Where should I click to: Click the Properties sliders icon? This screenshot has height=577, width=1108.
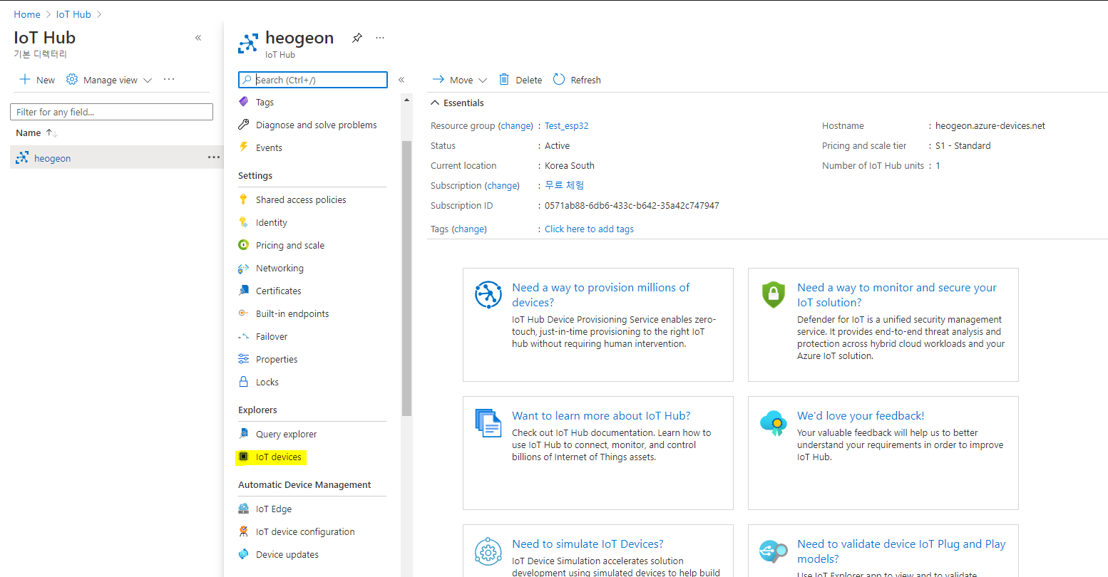pos(244,359)
